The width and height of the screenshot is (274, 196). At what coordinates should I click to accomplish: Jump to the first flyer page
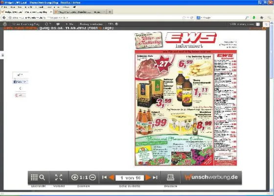tap(104, 177)
